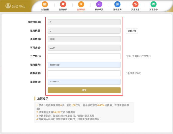The height and width of the screenshot is (134, 173).
Task: Click the 可用余额 balance field
Action: pyautogui.click(x=84, y=48)
